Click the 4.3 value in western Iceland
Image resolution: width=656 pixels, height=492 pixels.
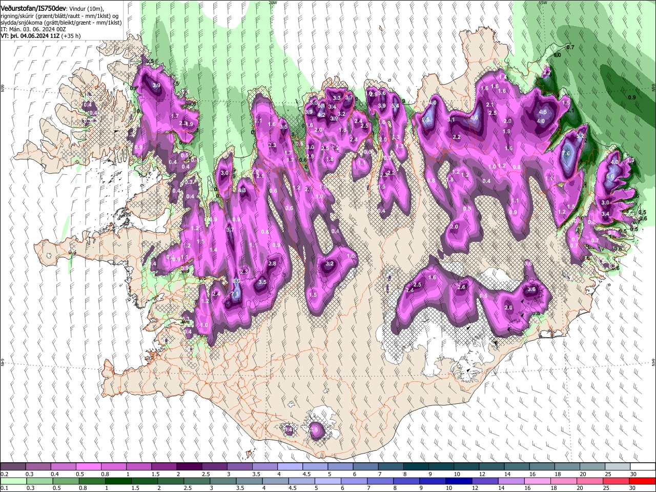(x=242, y=191)
